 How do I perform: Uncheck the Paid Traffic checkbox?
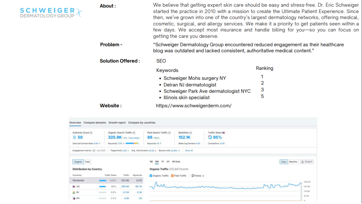172,176
